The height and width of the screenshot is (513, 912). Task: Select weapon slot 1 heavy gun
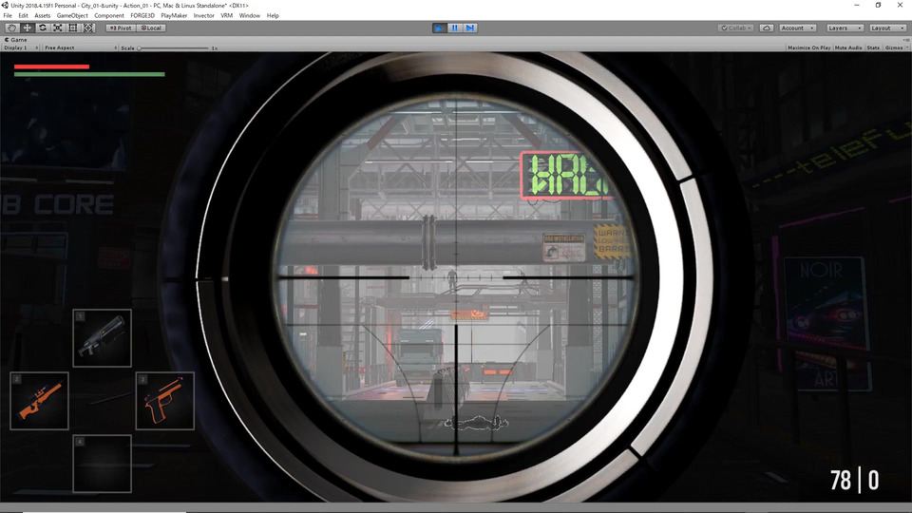pos(103,338)
